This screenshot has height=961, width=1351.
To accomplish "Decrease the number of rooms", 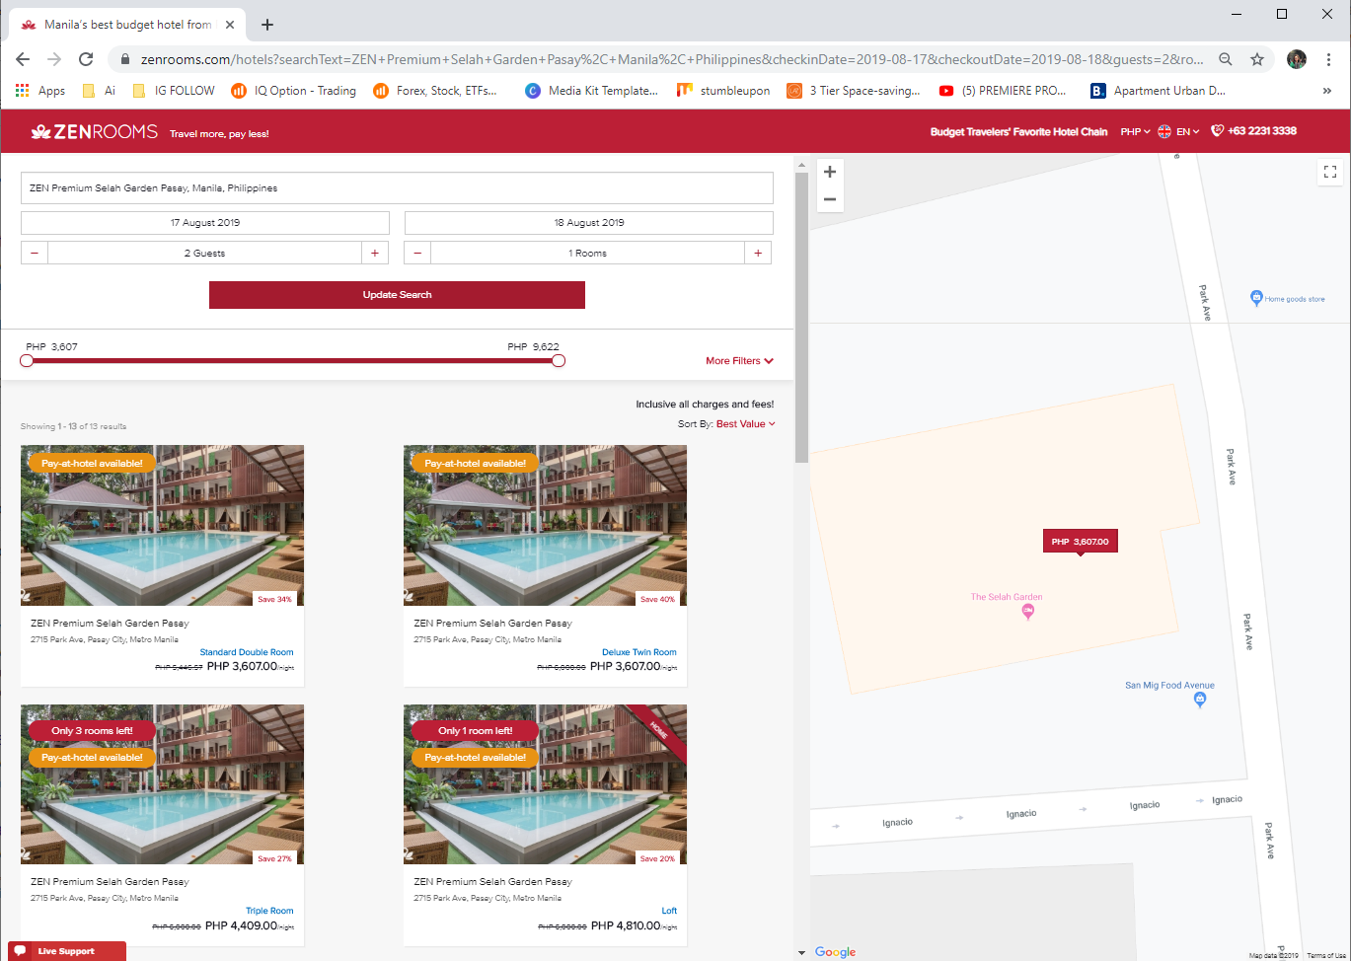I will click(417, 254).
